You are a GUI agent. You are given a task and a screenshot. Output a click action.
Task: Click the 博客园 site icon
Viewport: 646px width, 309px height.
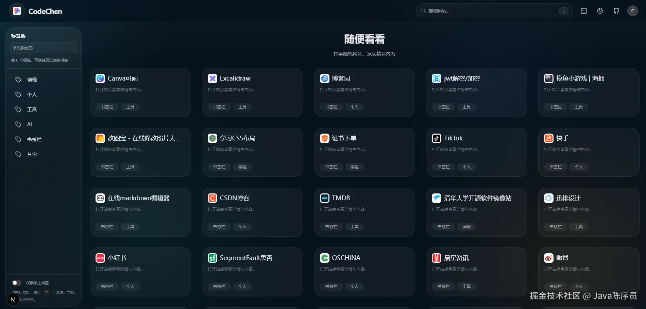[x=325, y=79]
